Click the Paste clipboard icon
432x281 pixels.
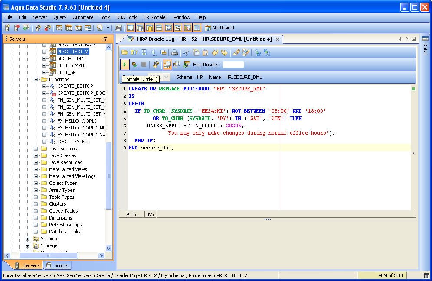(205, 52)
